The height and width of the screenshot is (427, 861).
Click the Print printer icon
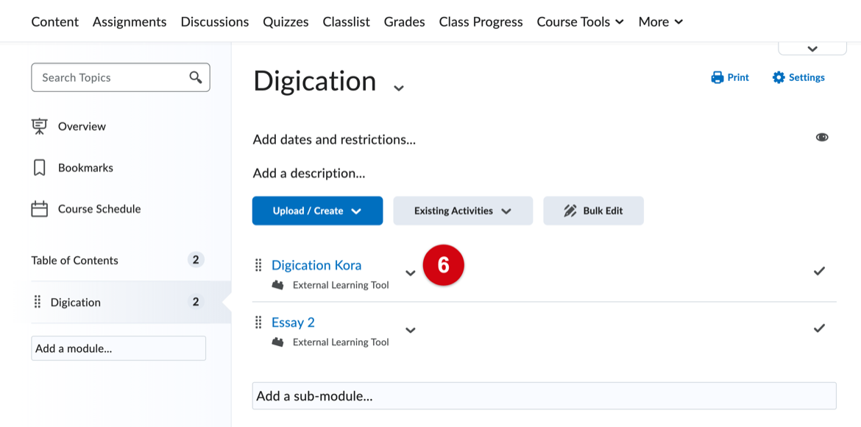point(717,77)
